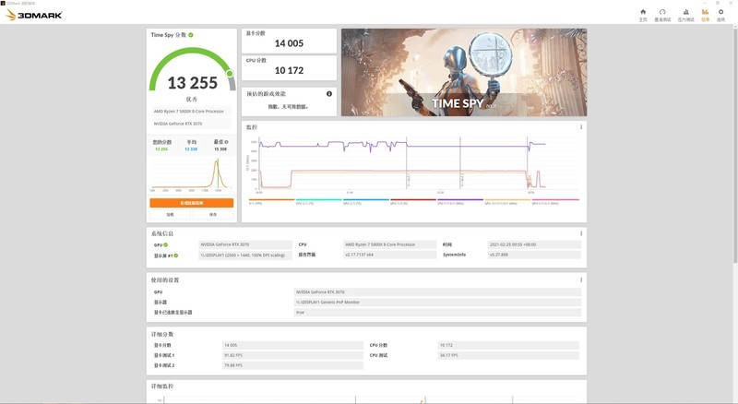Screen dimensions: 738x404
Task: Click the orange compare results online button
Action: pos(191,202)
